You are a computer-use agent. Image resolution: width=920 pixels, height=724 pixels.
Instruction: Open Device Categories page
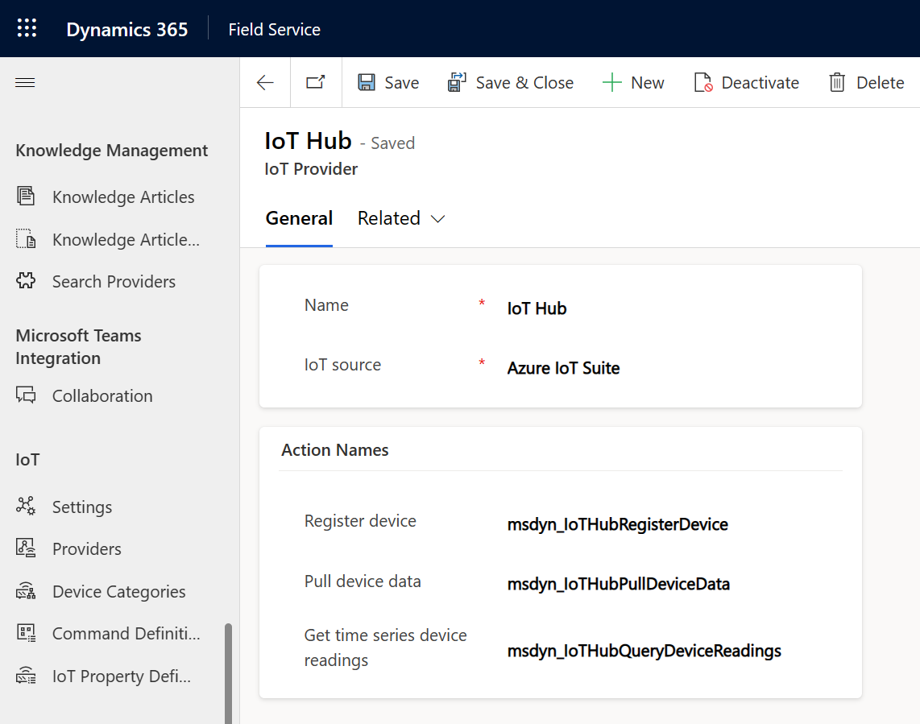(119, 591)
